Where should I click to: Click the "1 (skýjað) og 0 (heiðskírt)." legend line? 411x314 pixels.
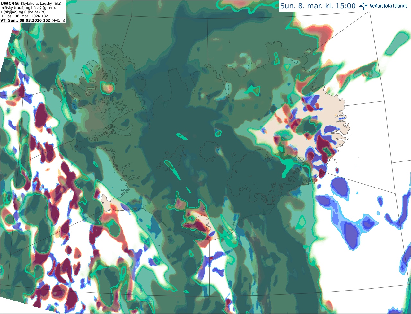click(x=23, y=12)
